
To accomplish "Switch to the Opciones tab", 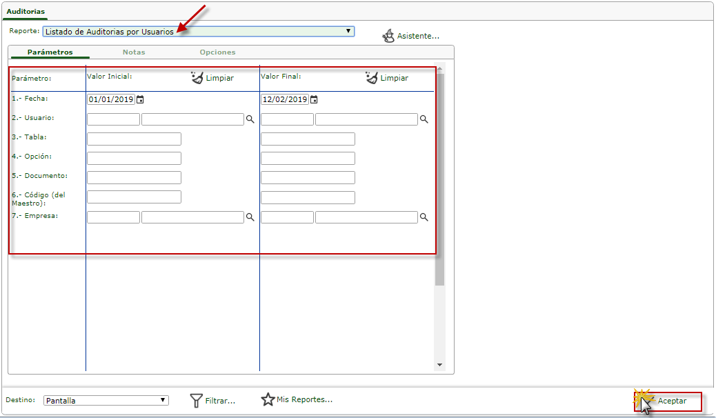I will (x=217, y=52).
